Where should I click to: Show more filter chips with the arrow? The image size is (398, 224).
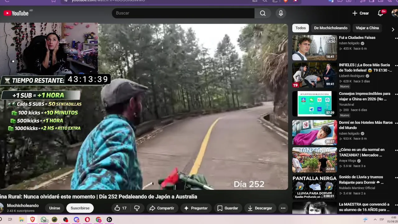coord(393,30)
